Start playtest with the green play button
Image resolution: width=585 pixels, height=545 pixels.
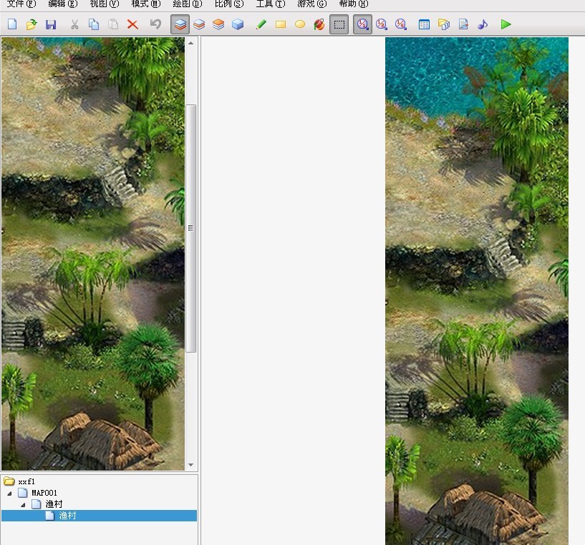506,24
